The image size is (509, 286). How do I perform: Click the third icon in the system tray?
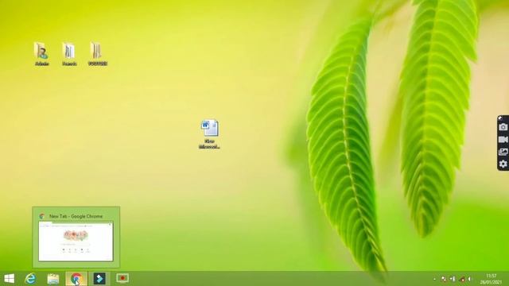(462, 279)
